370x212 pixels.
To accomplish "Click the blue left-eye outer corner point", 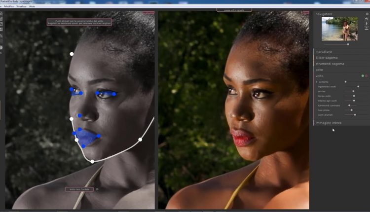I will click(71, 89).
